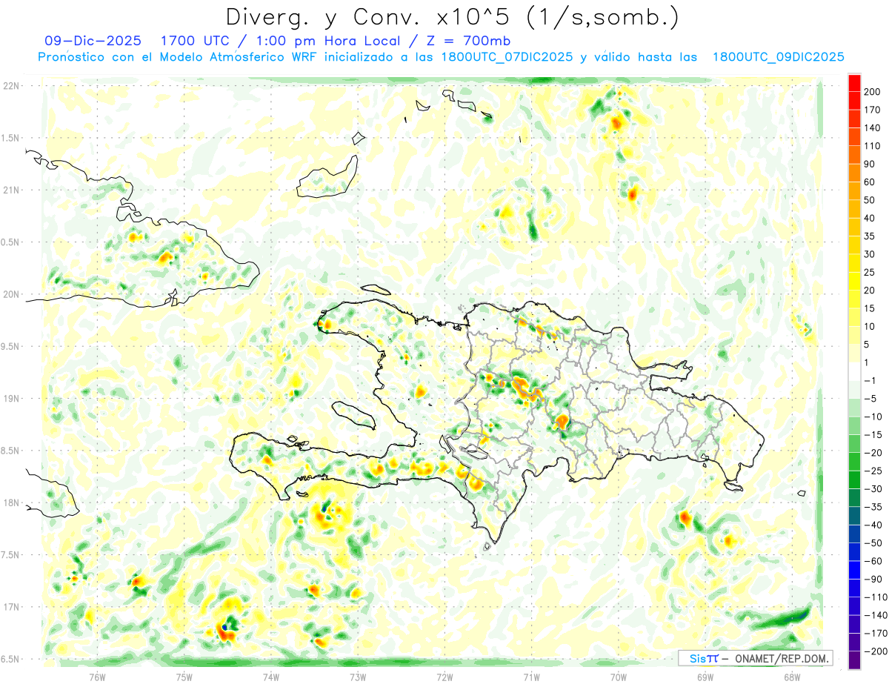The width and height of the screenshot is (889, 687).
Task: Click the '21N' latitude label
Action: (x=10, y=190)
